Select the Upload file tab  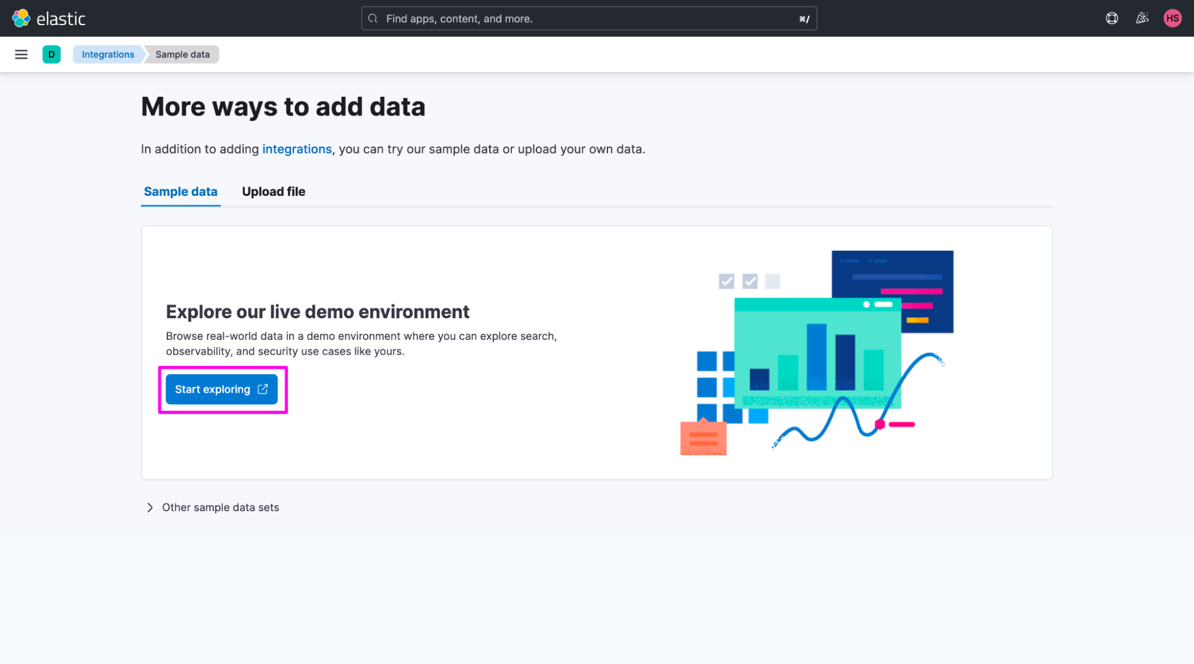[x=273, y=190]
